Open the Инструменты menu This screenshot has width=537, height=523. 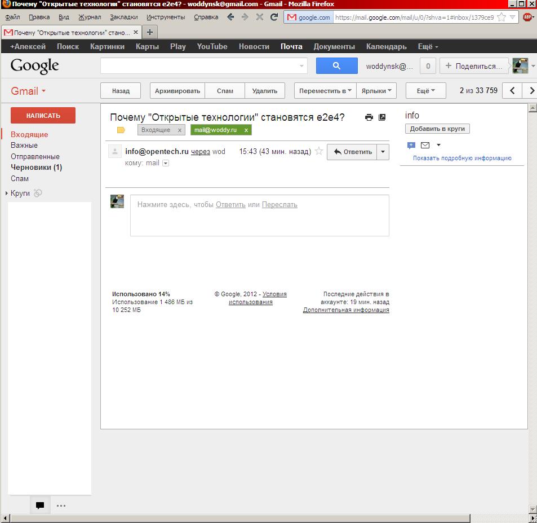(166, 17)
